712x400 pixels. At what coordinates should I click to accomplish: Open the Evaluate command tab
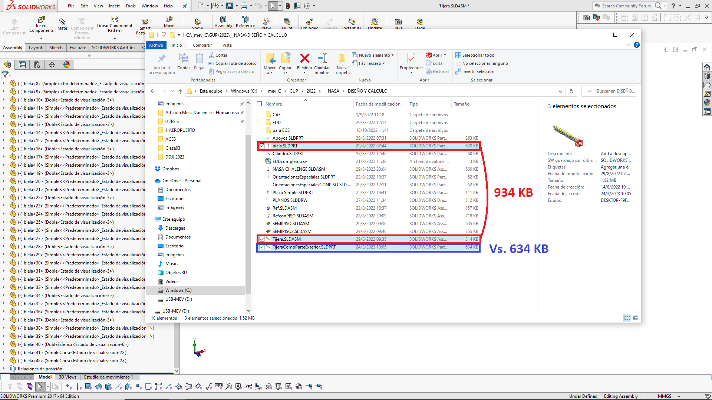[78, 48]
